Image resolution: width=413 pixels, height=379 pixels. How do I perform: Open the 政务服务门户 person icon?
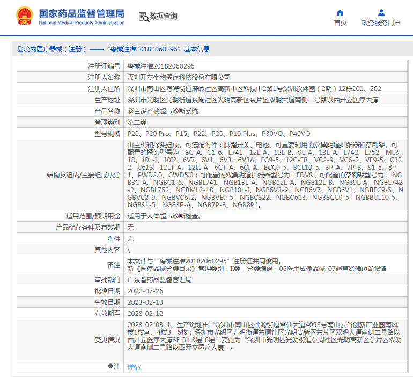(381, 13)
